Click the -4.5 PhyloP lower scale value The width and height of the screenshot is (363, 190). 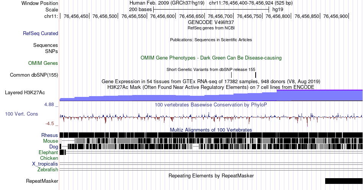click(x=50, y=124)
